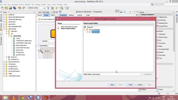
Task: Click the Save All toolbar icon
Action: click(14, 8)
